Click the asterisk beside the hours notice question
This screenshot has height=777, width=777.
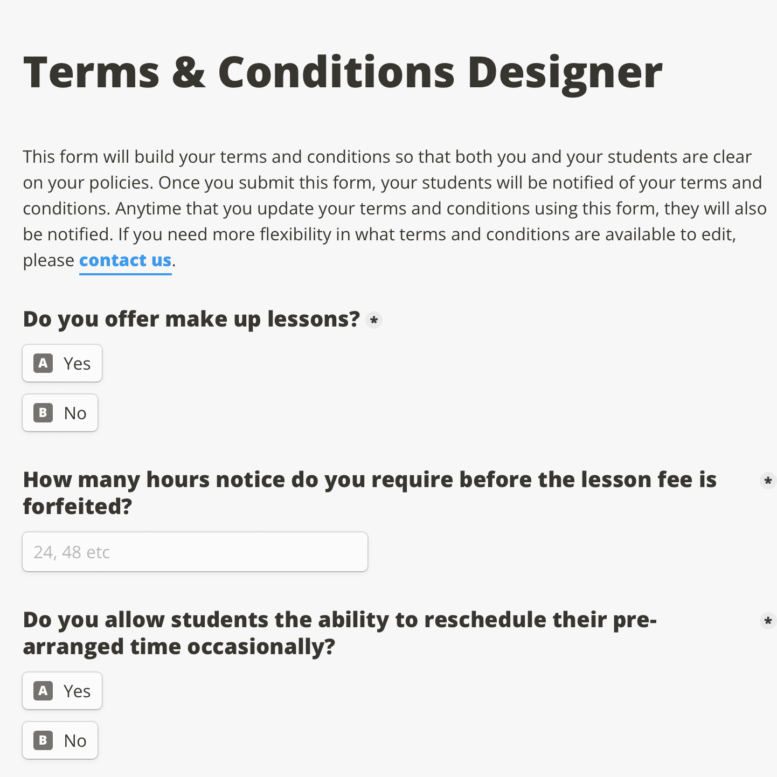tap(769, 481)
